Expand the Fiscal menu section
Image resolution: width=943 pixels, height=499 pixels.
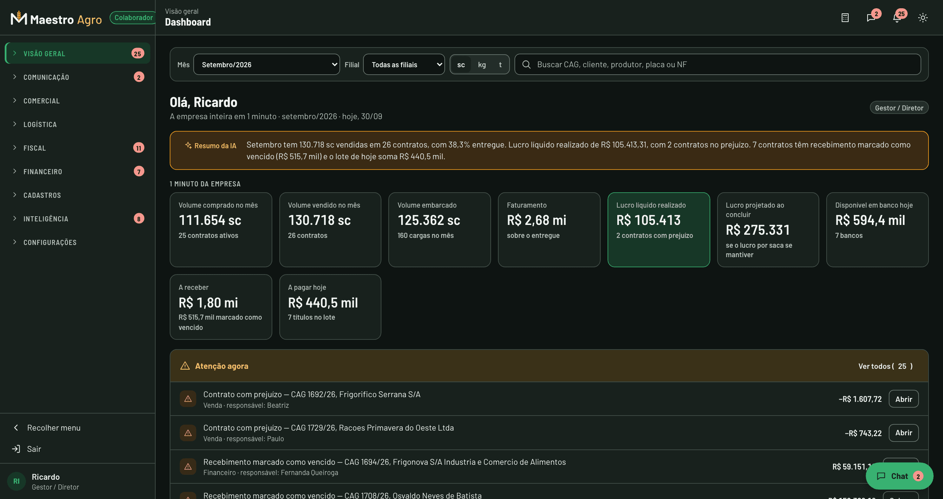point(78,148)
